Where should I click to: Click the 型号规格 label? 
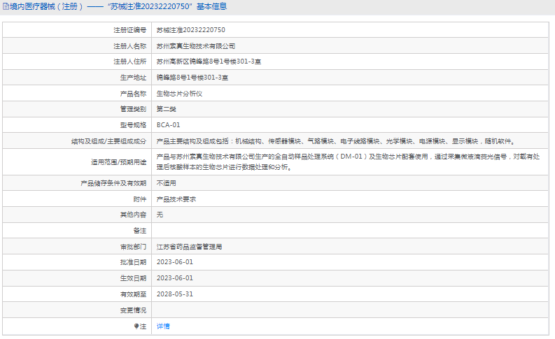click(133, 125)
